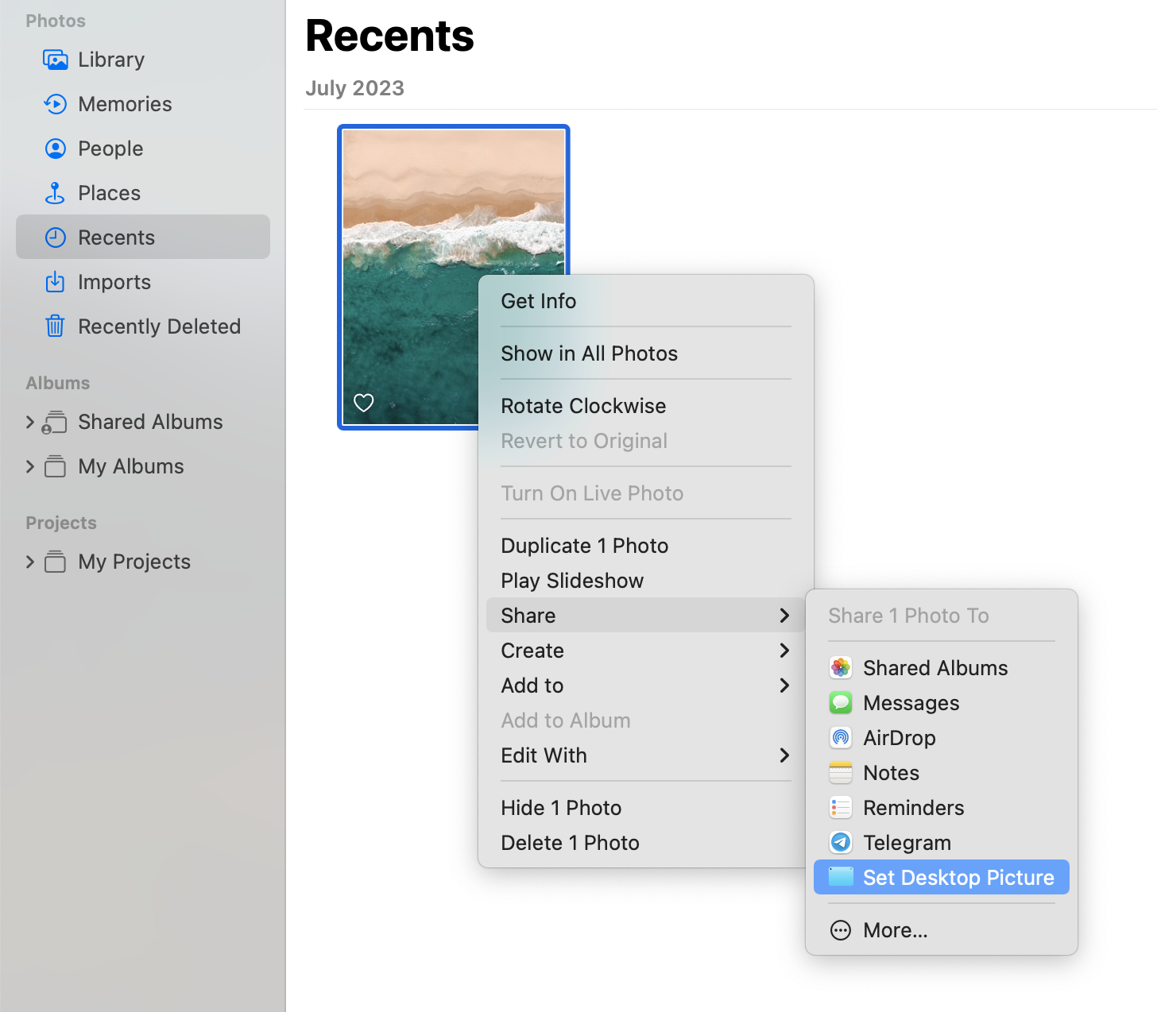Click the Places map pin icon
1157x1012 pixels.
tap(55, 193)
